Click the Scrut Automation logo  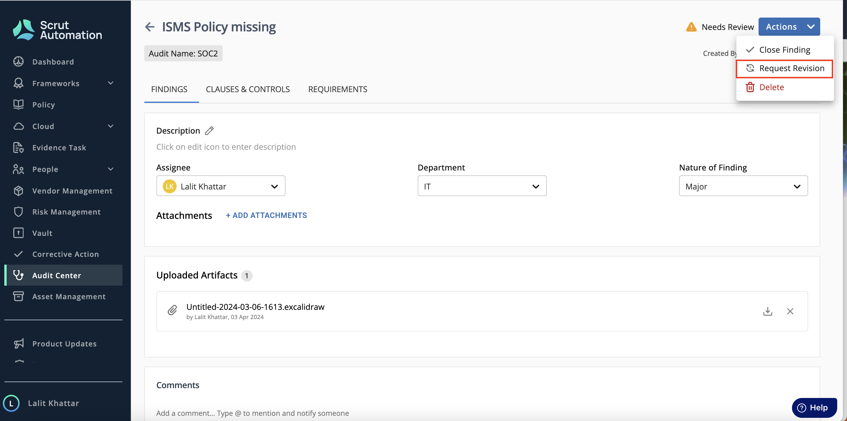coord(57,30)
